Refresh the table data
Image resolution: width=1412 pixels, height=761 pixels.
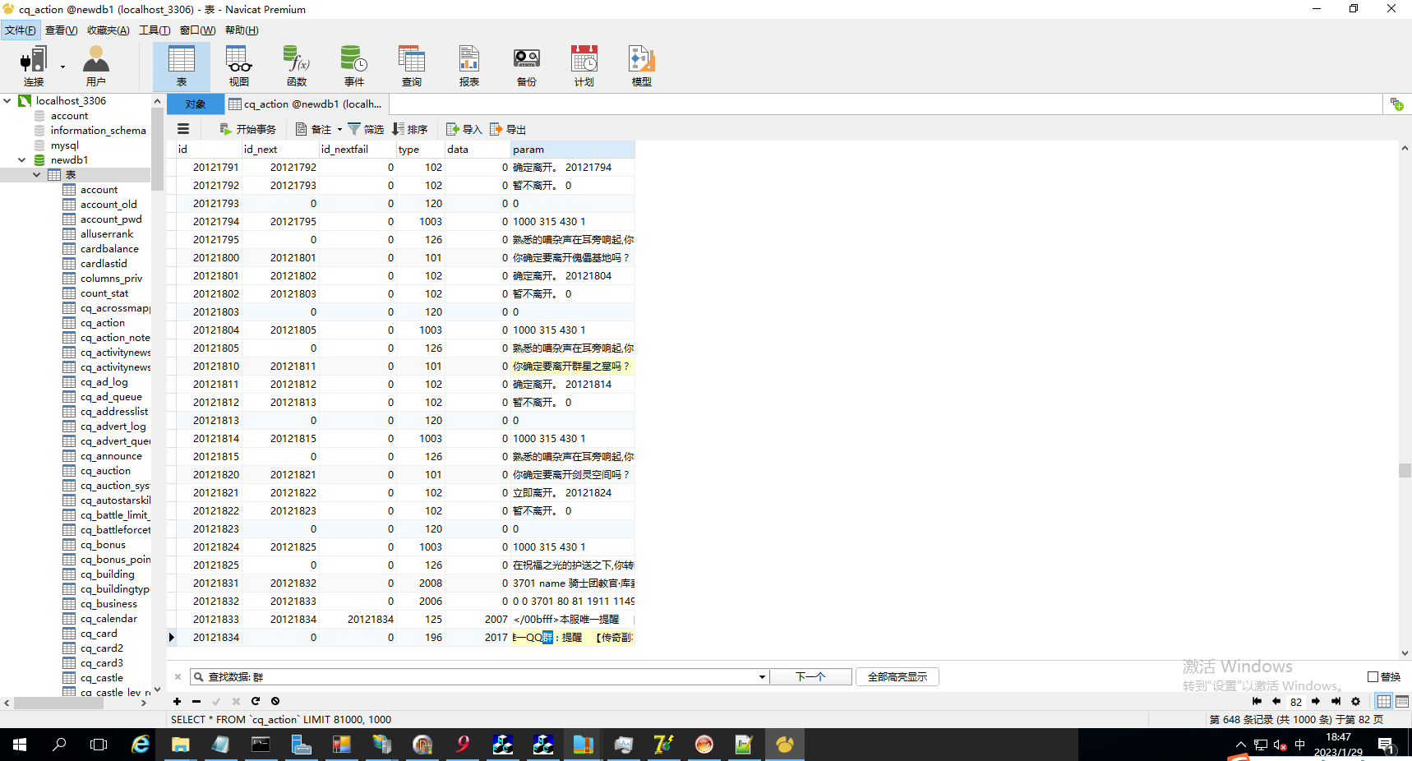(x=256, y=701)
